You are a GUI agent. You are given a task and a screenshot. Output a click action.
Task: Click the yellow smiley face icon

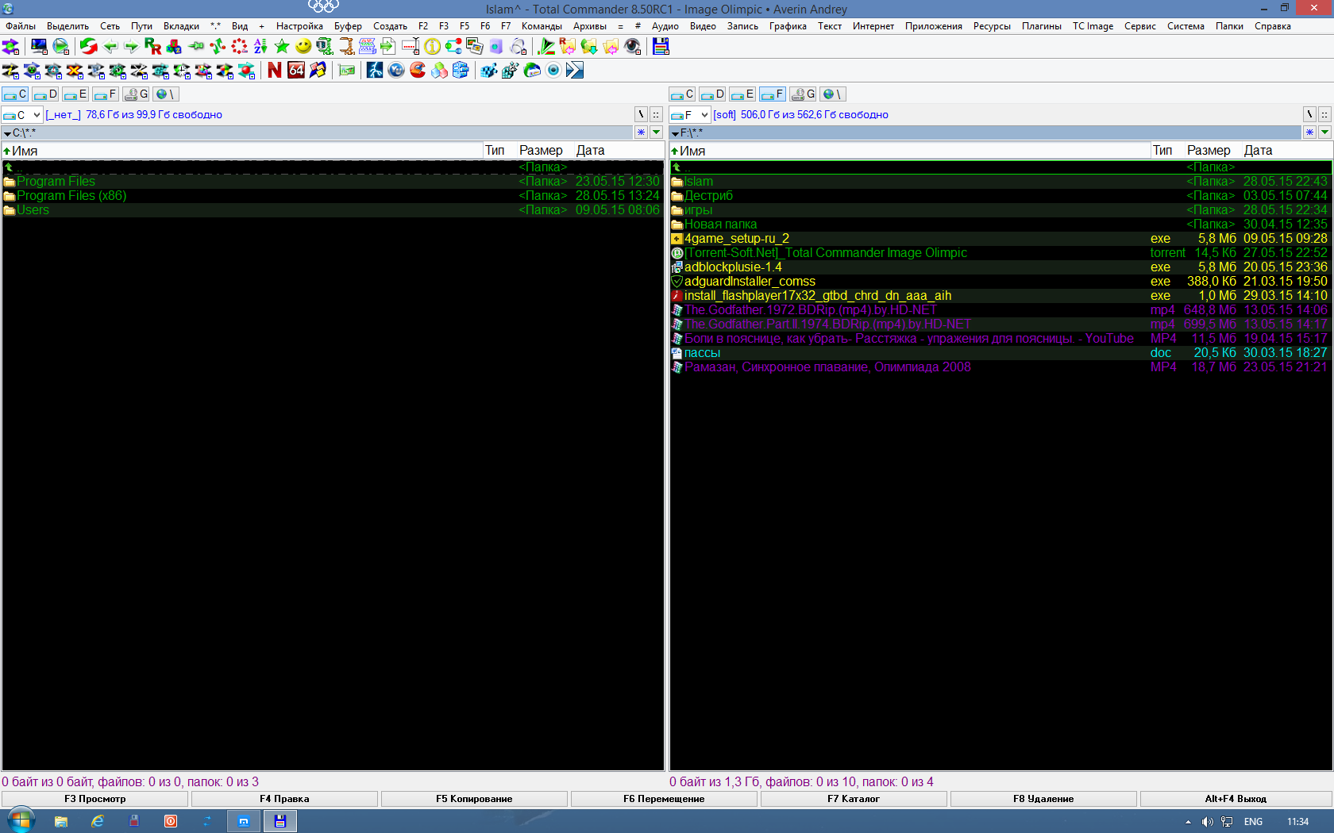pyautogui.click(x=303, y=47)
